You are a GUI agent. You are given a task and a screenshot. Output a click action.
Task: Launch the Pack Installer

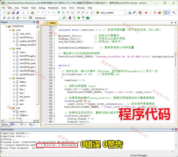click(88, 18)
